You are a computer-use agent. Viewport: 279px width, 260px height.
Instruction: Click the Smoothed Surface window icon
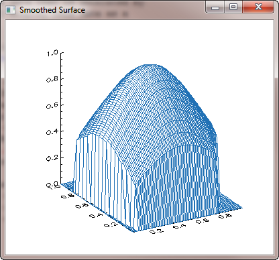tap(10, 10)
